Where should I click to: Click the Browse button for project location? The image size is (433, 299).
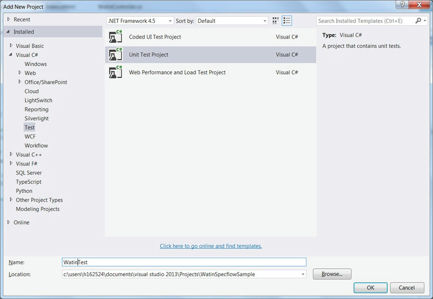tap(332, 274)
